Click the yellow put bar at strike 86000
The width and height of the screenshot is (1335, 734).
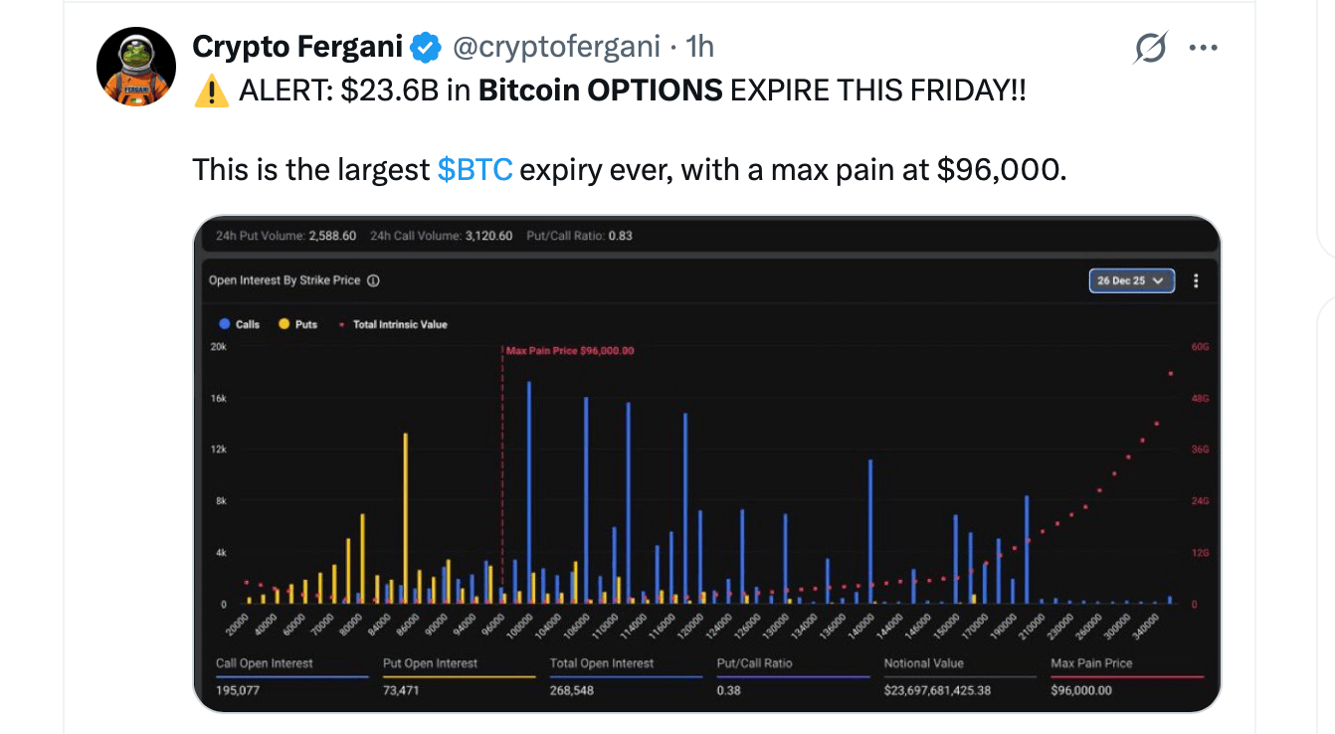tap(406, 517)
